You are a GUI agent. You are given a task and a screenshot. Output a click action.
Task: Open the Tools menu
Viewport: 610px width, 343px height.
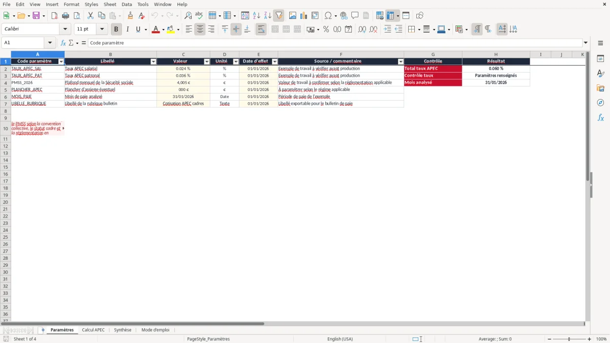(x=143, y=4)
